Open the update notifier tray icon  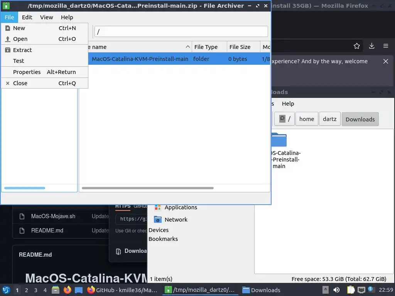coord(371,289)
